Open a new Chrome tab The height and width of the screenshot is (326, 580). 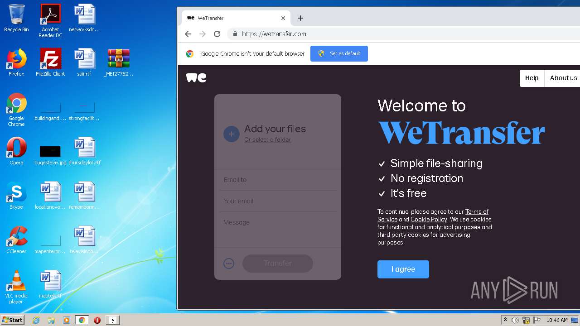[x=300, y=18]
